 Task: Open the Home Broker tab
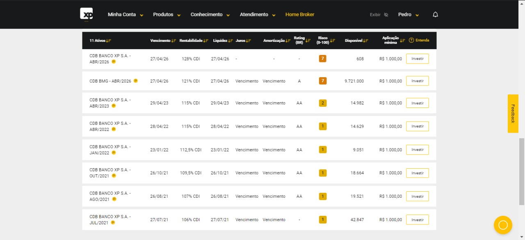coord(300,15)
